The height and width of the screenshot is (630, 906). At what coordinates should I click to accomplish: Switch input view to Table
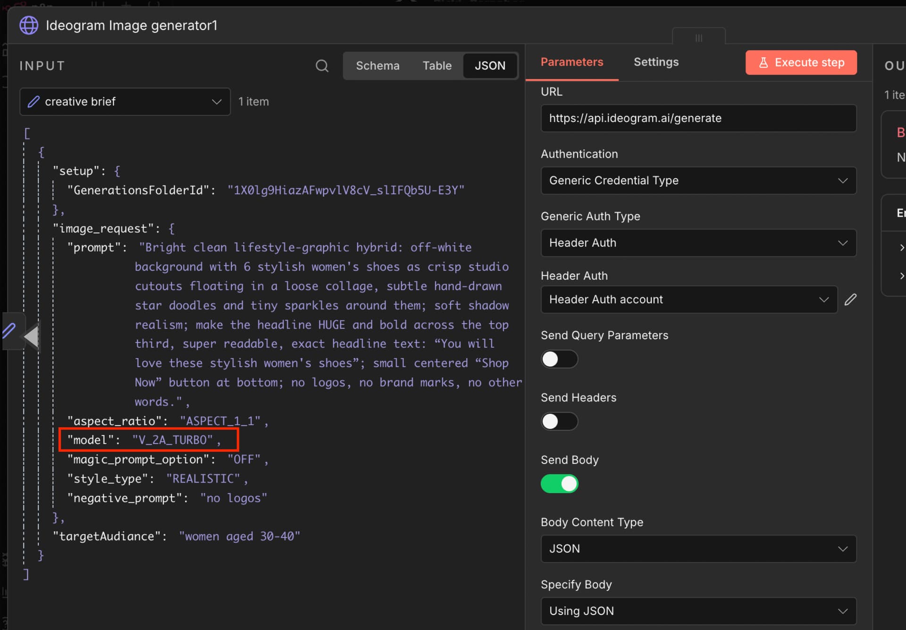(437, 66)
